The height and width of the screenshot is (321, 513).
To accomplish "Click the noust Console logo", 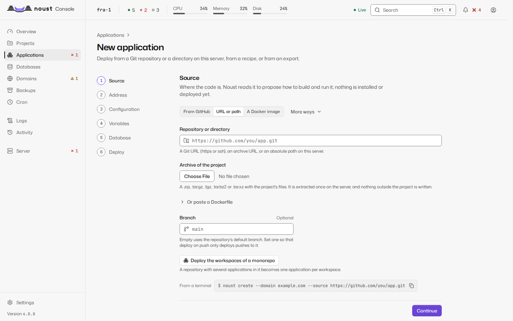I will point(41,9).
